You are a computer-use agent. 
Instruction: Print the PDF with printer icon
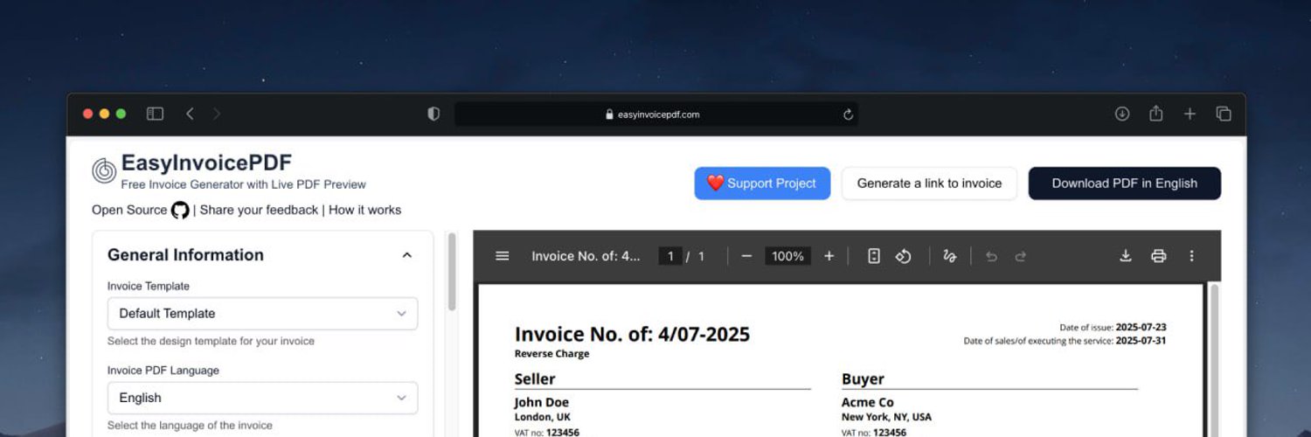[1159, 256]
